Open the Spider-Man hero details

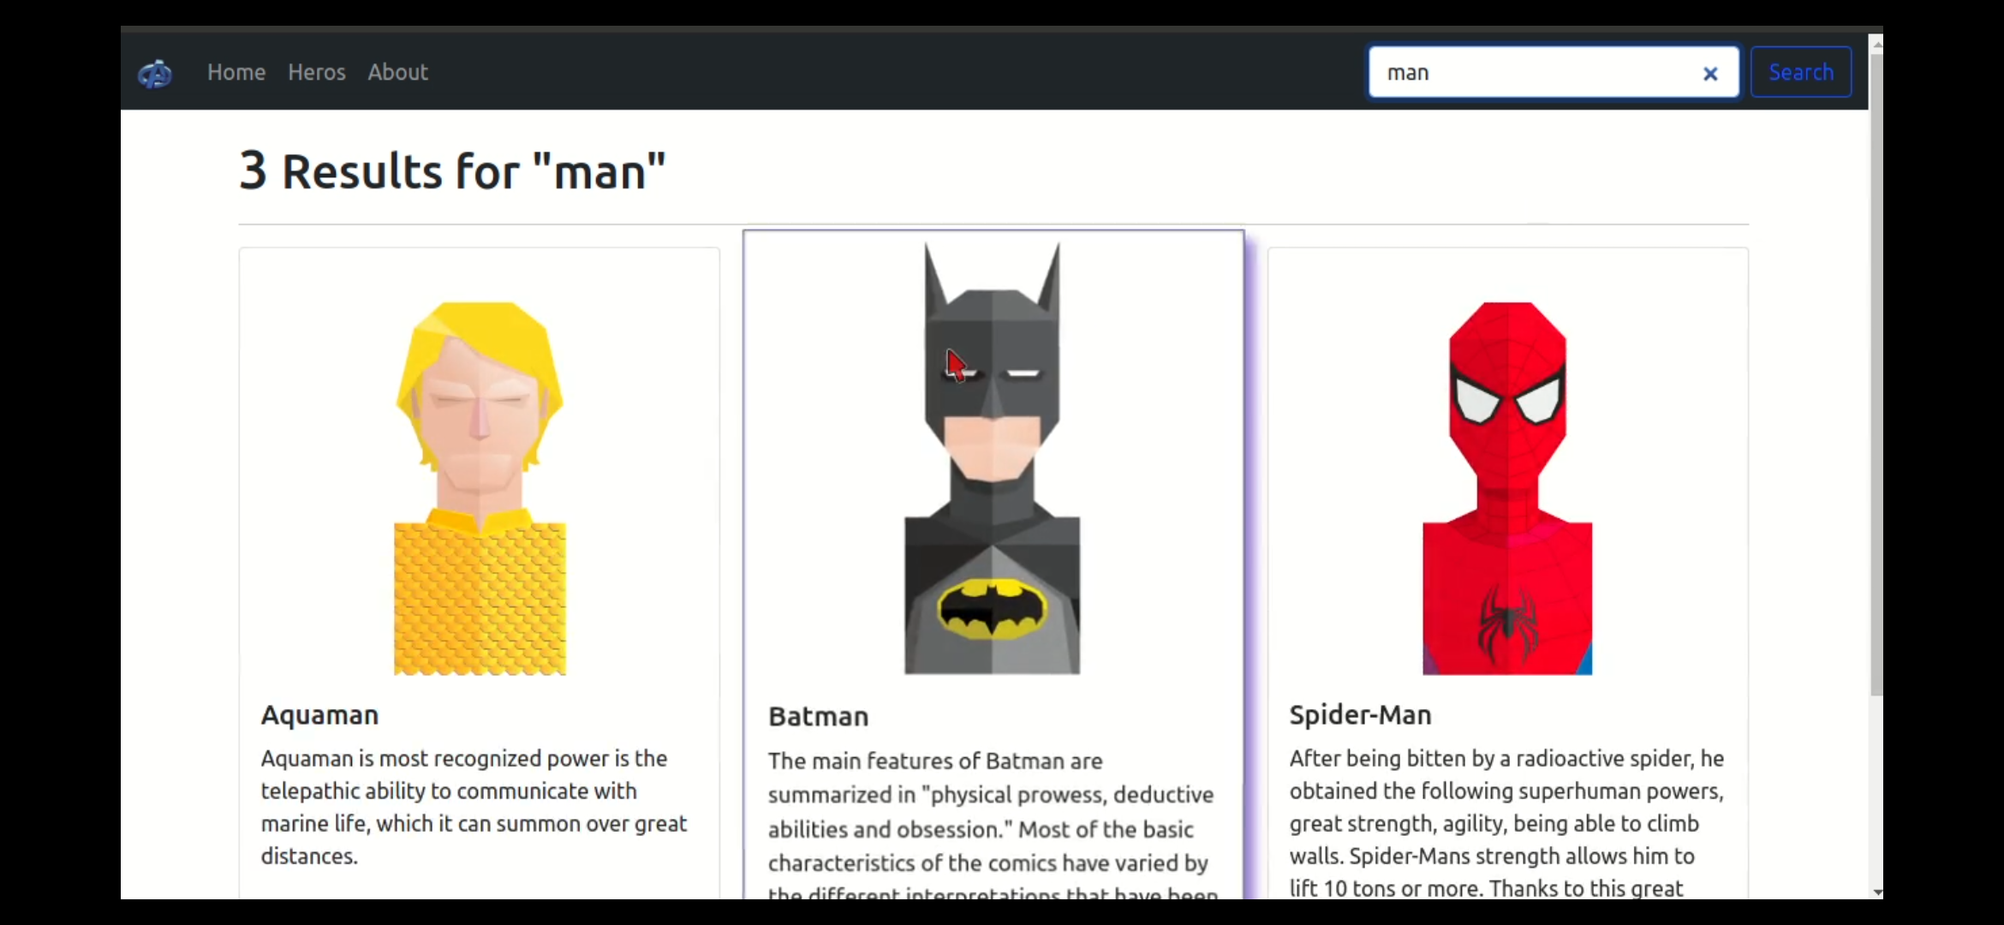tap(1360, 715)
